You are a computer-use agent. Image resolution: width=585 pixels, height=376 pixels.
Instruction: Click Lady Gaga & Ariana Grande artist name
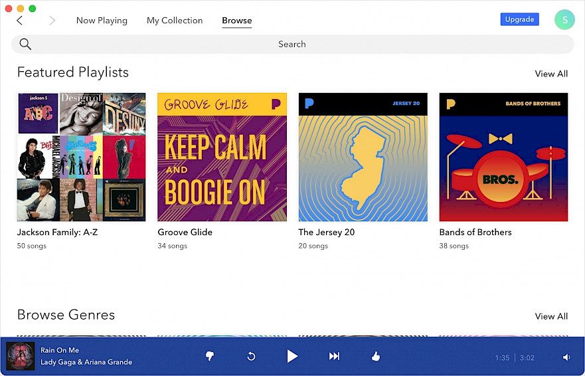(86, 362)
